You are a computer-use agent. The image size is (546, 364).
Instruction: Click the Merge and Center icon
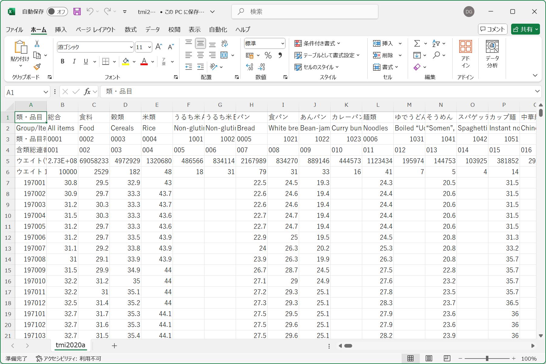pyautogui.click(x=224, y=55)
